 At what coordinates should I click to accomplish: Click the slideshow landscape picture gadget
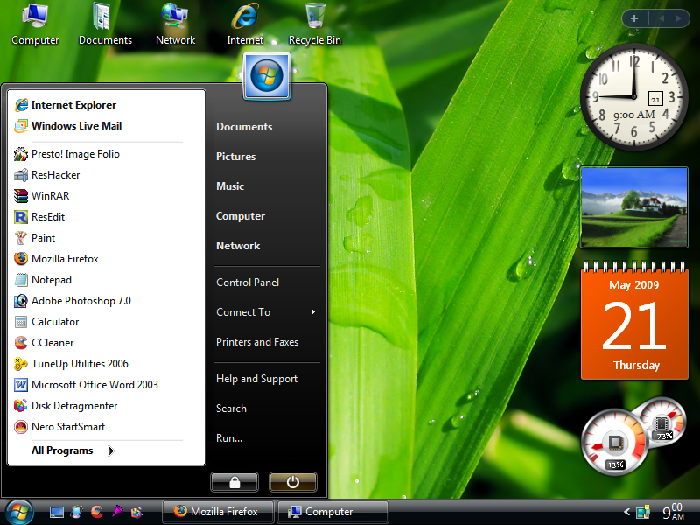pyautogui.click(x=633, y=207)
